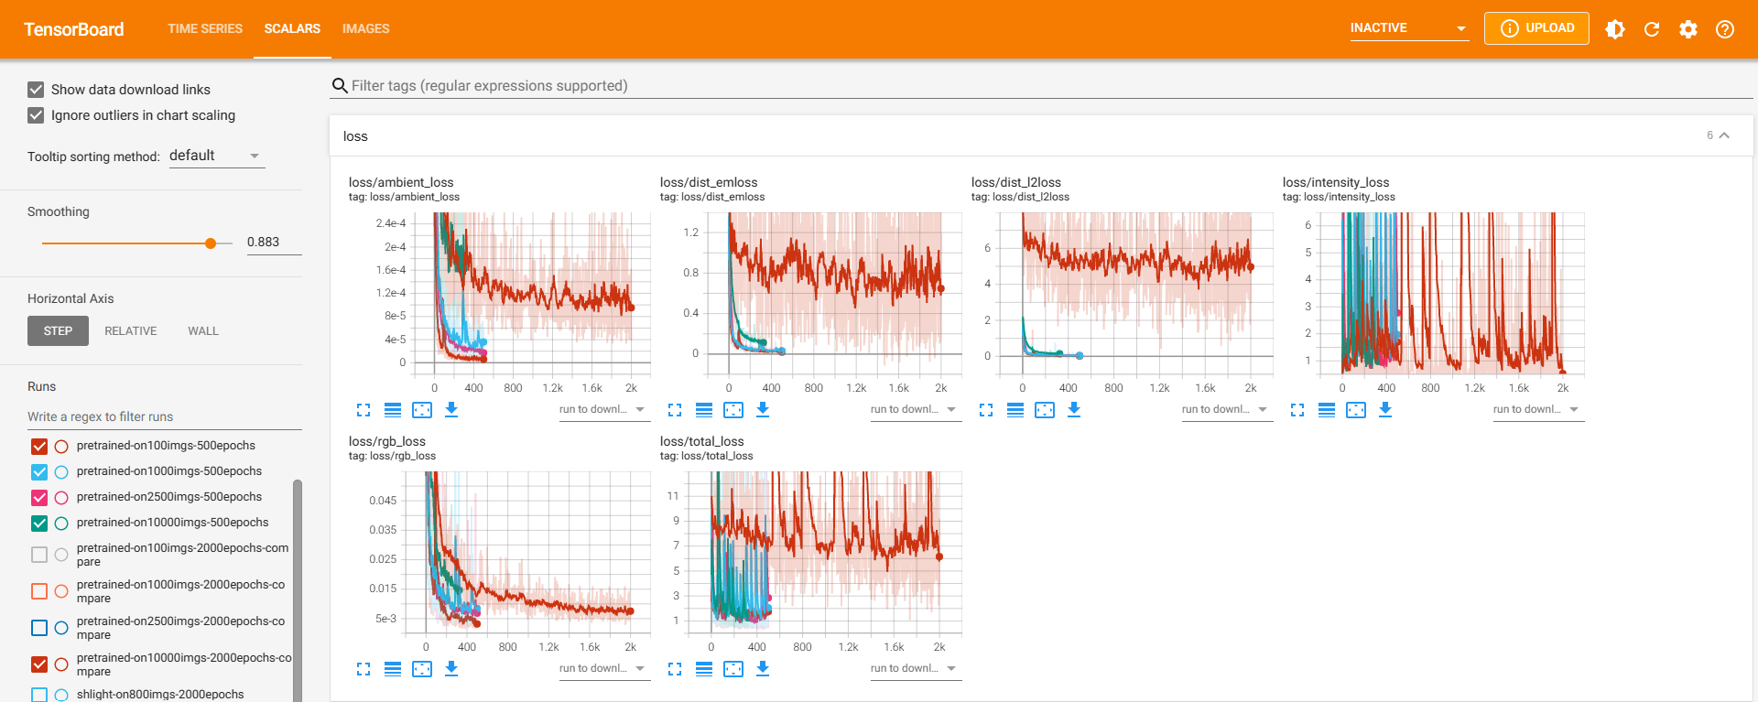Disable run pretrained-on10000imgs-500epochs checkbox
The image size is (1758, 702).
tap(39, 524)
